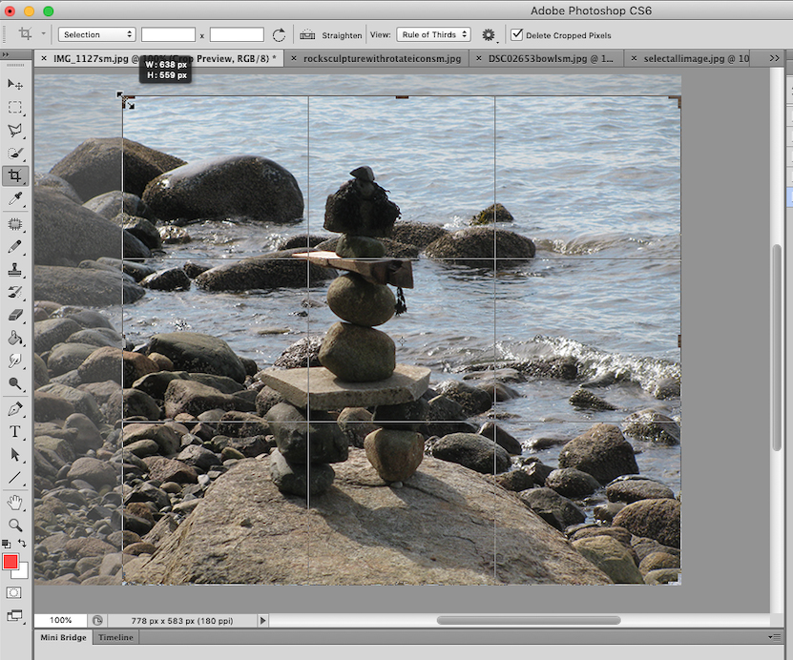
Task: Click the right-middle crop handle
Action: coord(679,340)
